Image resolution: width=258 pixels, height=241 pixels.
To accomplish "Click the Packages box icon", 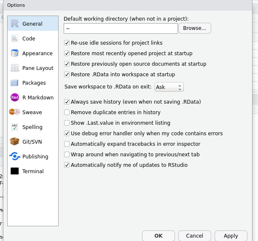I will click(x=15, y=83).
